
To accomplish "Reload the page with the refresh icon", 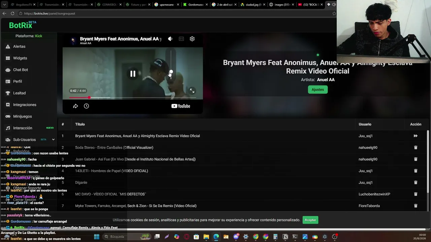I will (12, 13).
